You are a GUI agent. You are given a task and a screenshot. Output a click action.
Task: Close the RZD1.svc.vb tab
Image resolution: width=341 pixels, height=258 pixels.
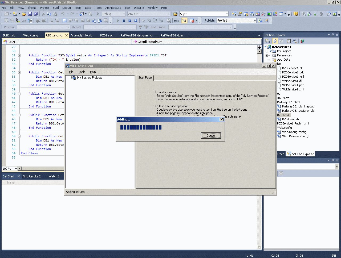coord(67,35)
